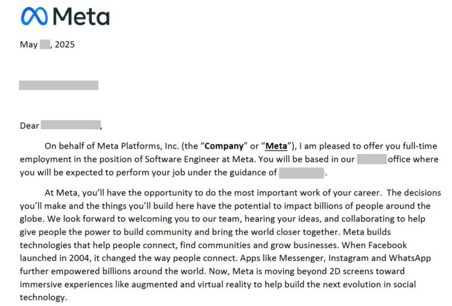Image resolution: width=452 pixels, height=306 pixels.
Task: Click the Meta wordmark next to the logo
Action: (81, 16)
